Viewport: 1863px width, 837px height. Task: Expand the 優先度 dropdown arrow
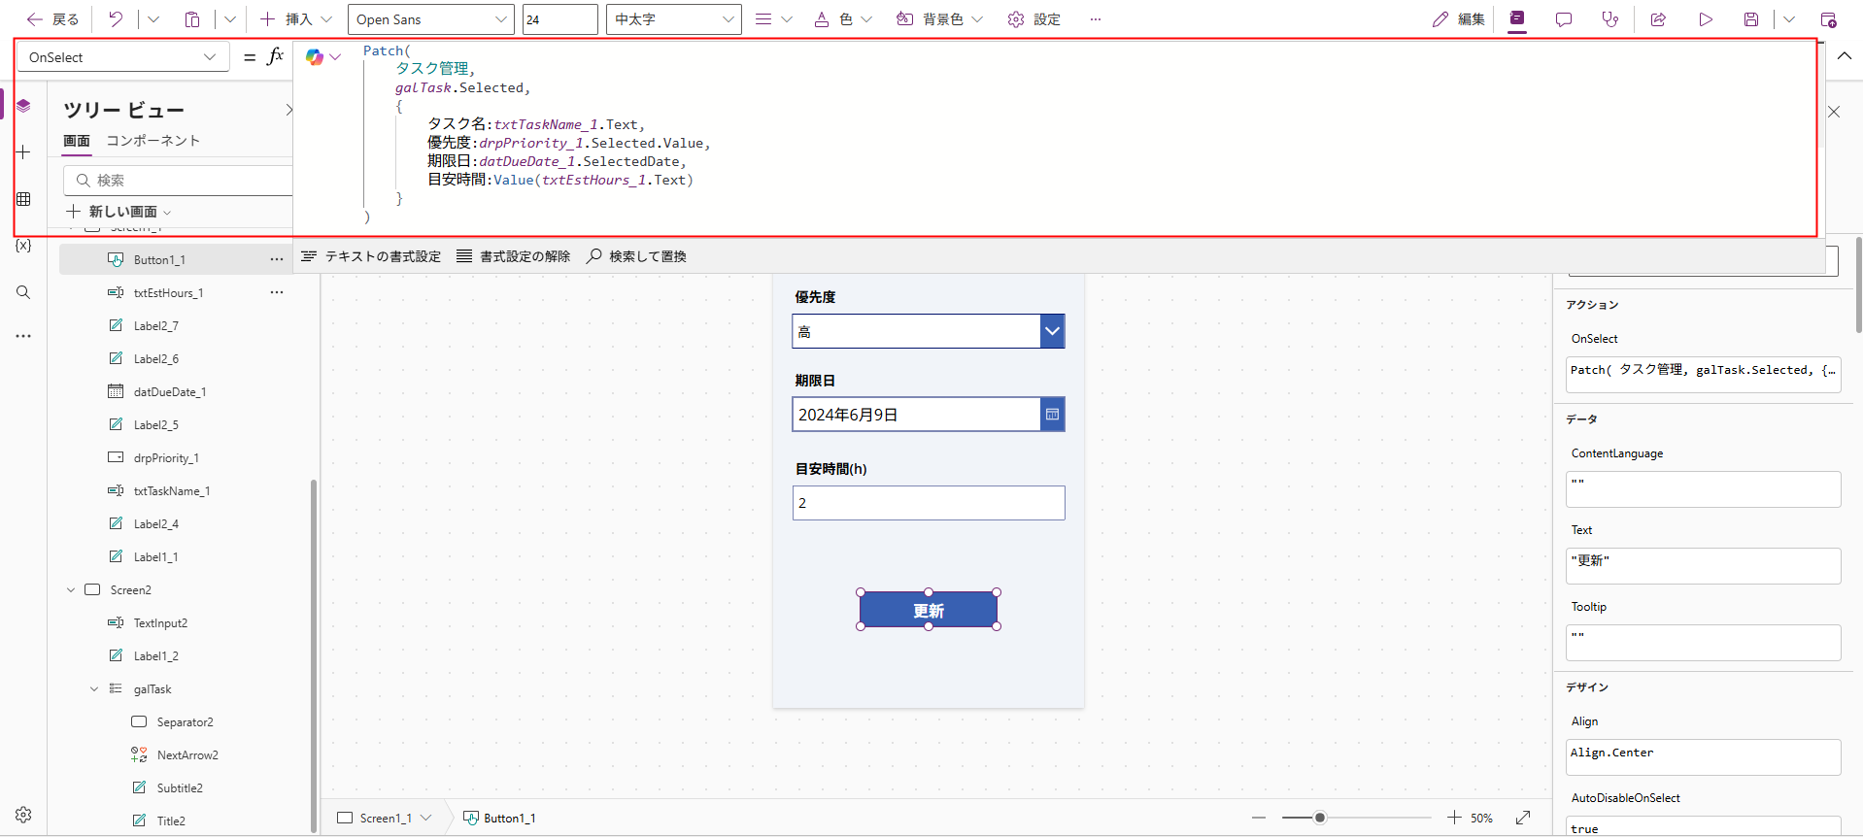(1052, 331)
